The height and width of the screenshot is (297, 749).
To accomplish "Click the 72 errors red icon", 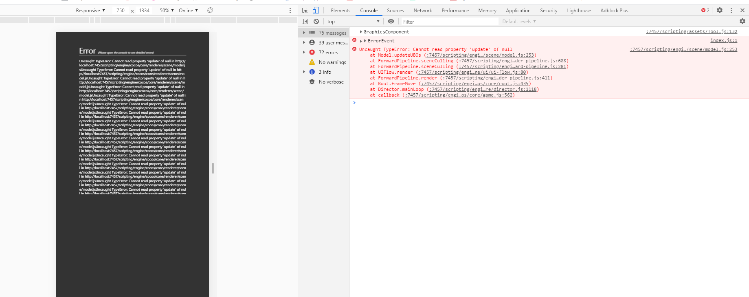I will point(312,52).
